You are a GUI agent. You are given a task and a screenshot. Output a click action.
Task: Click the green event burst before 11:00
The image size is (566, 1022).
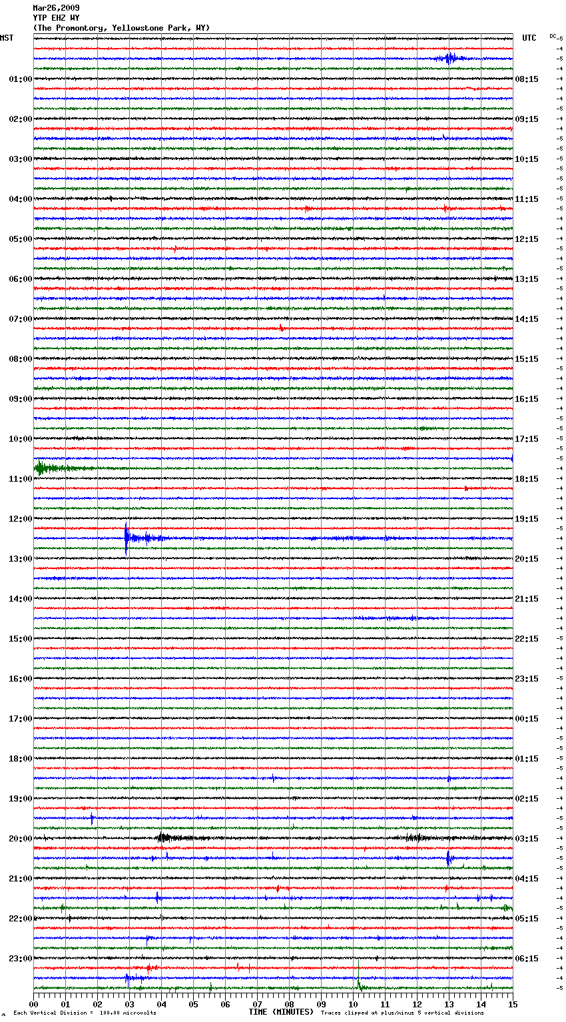pos(50,468)
